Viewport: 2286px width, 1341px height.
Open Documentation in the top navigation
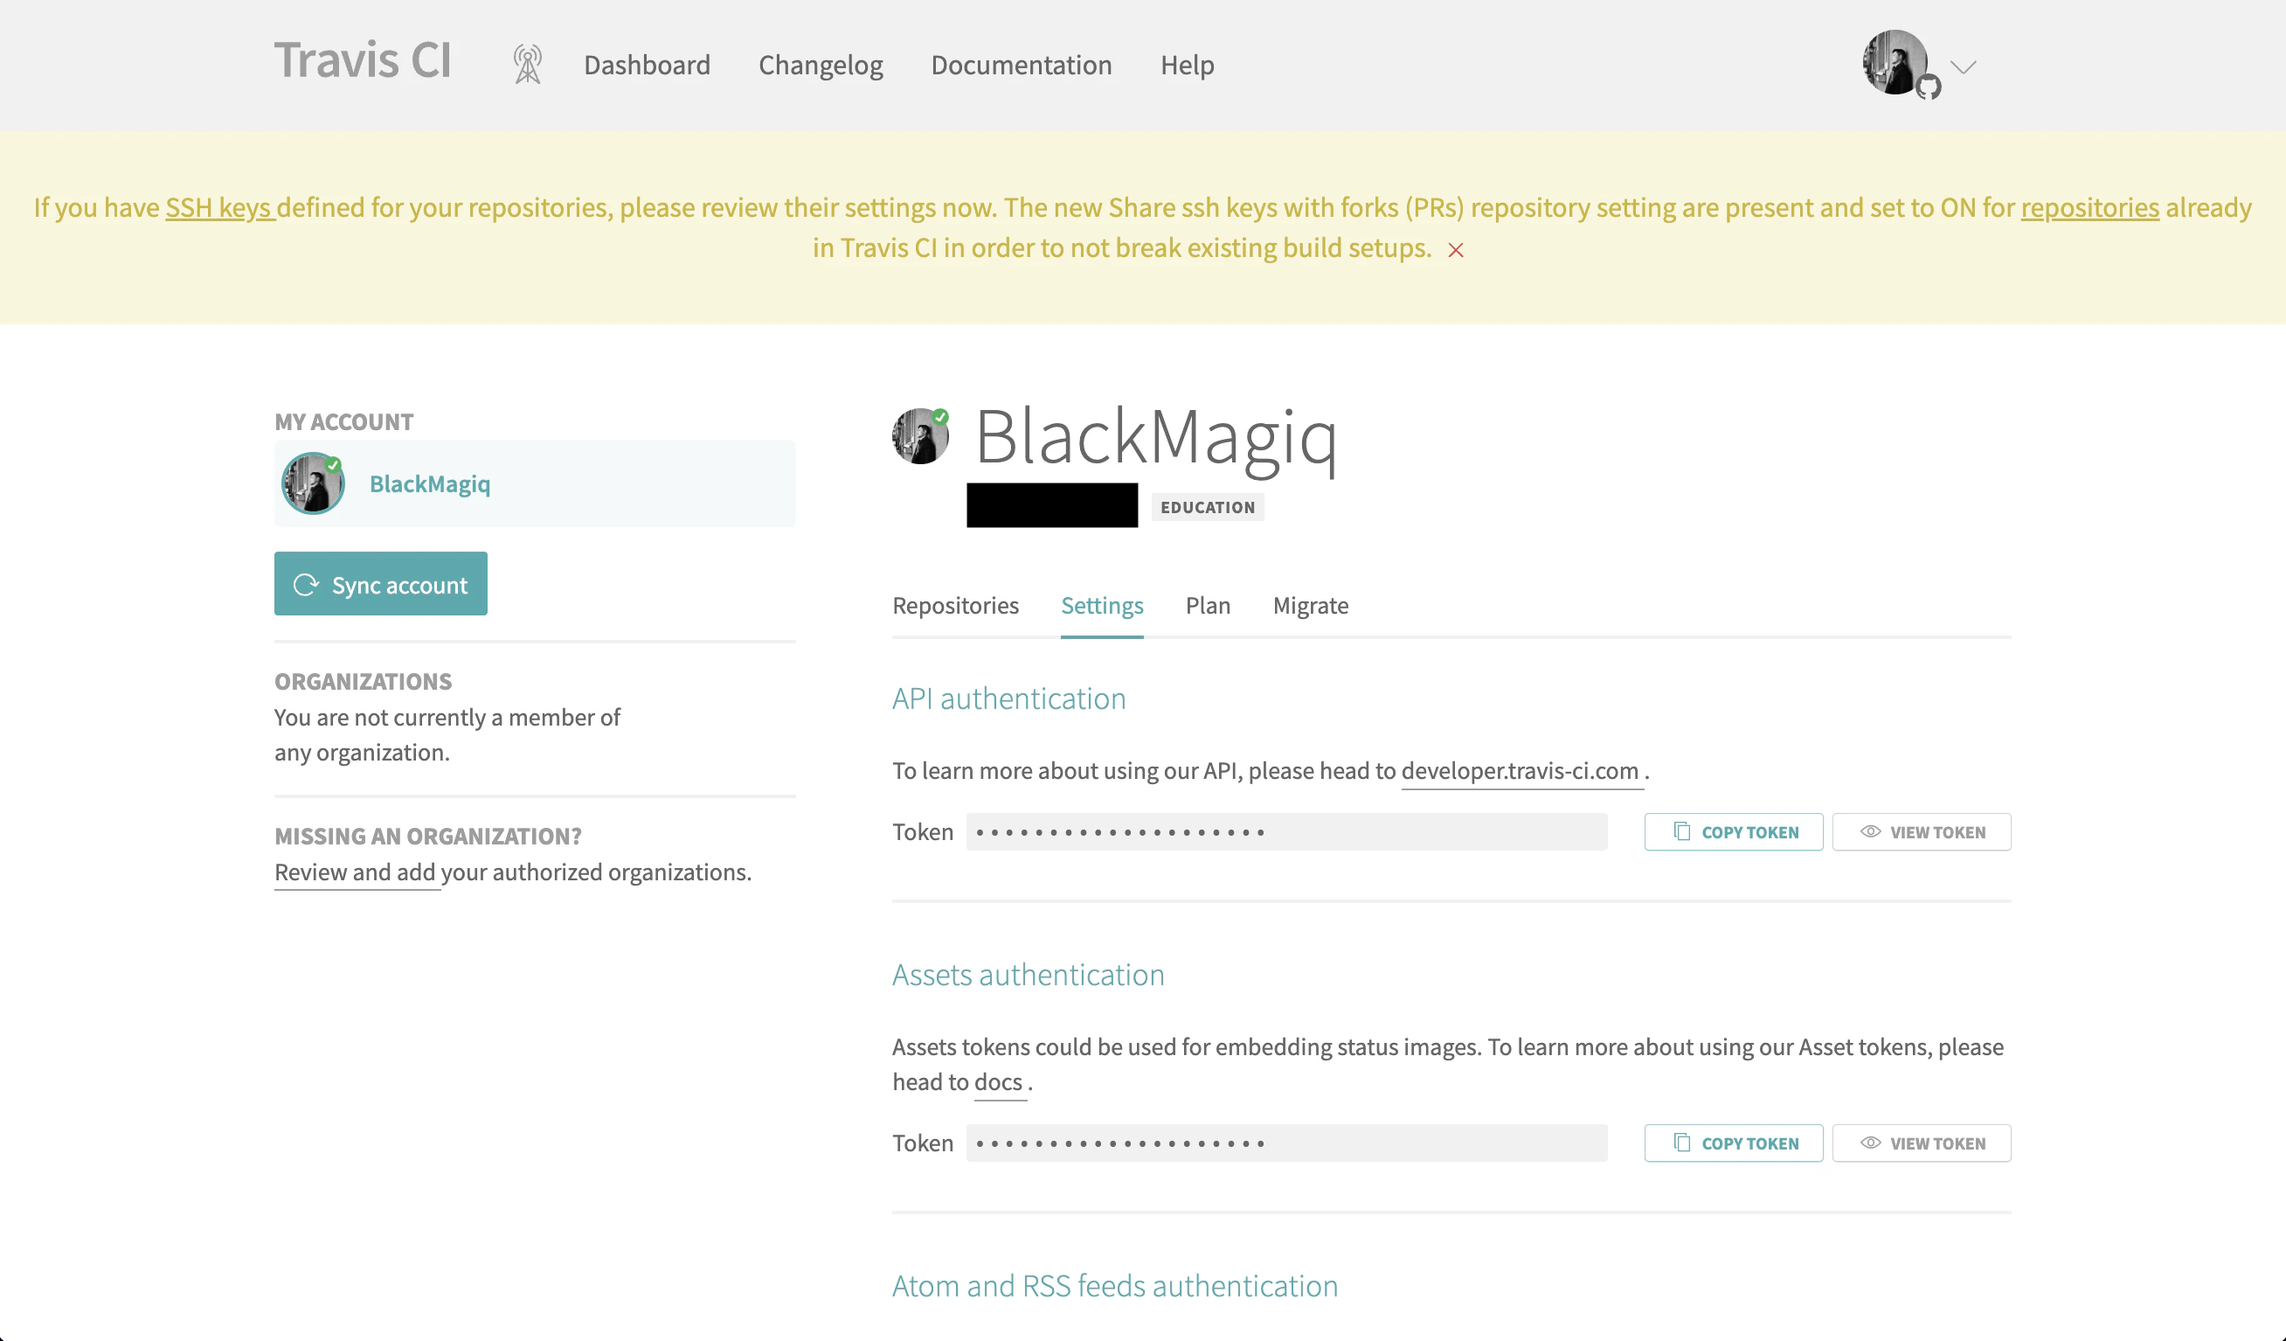click(1022, 65)
